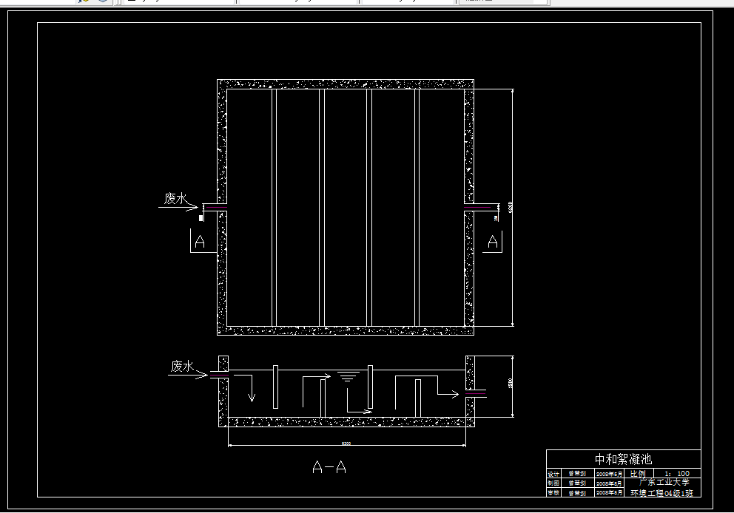The width and height of the screenshot is (734, 513).
Task: Select the vertical dimension text beside the plan view
Action: pyautogui.click(x=511, y=207)
